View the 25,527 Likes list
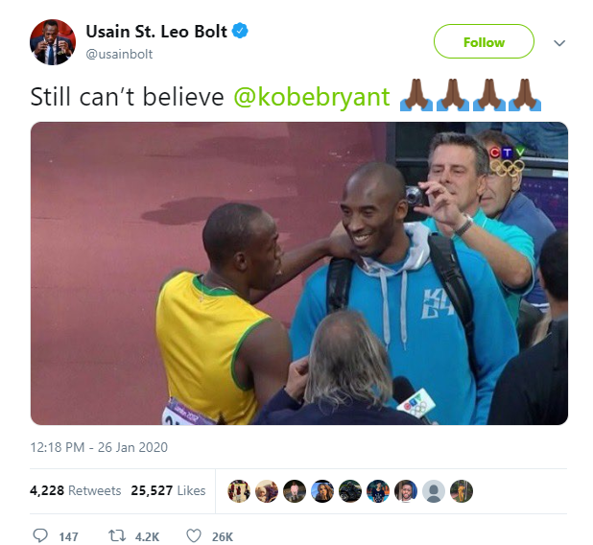Viewport: 593px width, 545px height. click(168, 490)
